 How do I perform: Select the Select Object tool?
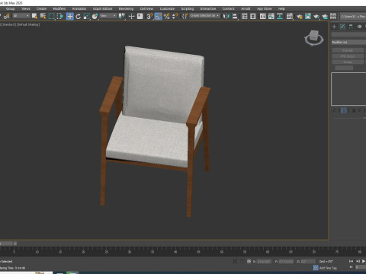tap(34, 16)
